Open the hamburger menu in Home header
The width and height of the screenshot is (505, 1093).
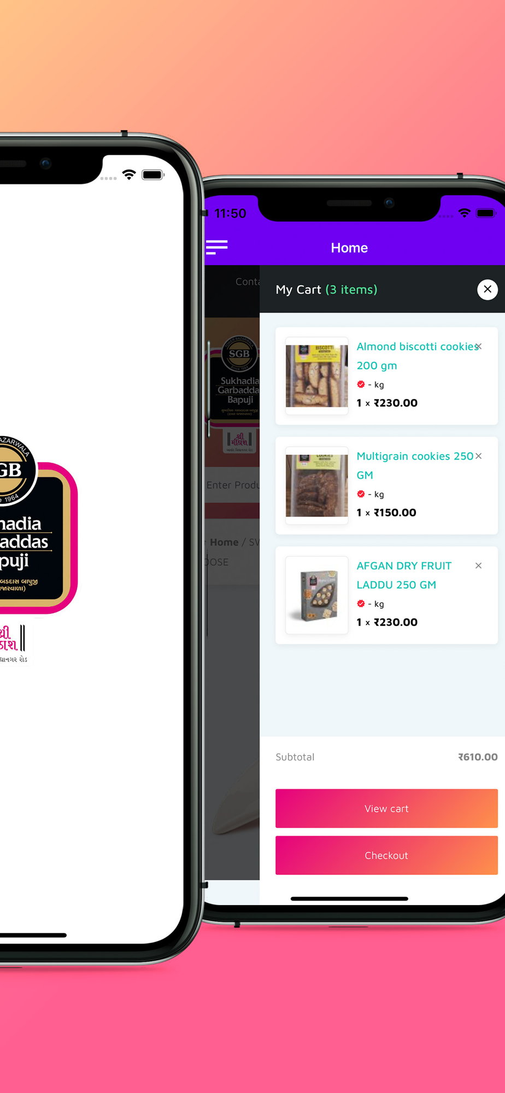pos(216,248)
